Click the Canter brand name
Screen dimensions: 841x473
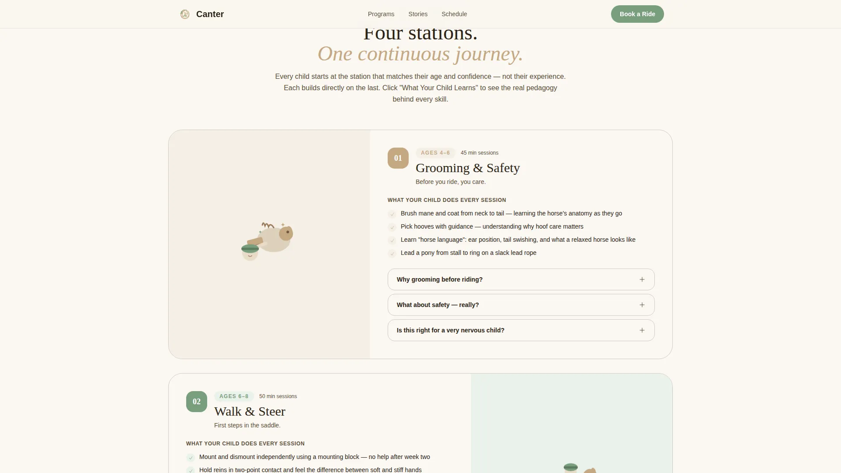pyautogui.click(x=210, y=14)
